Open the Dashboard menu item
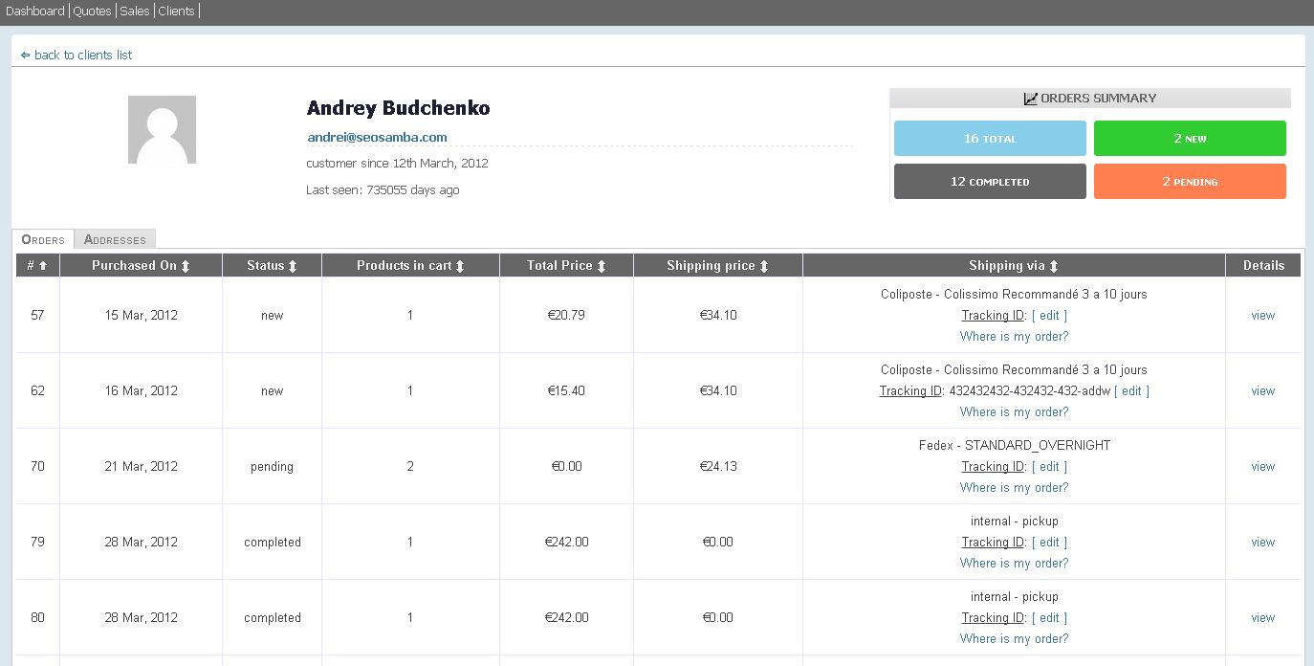This screenshot has width=1314, height=666. pyautogui.click(x=34, y=11)
